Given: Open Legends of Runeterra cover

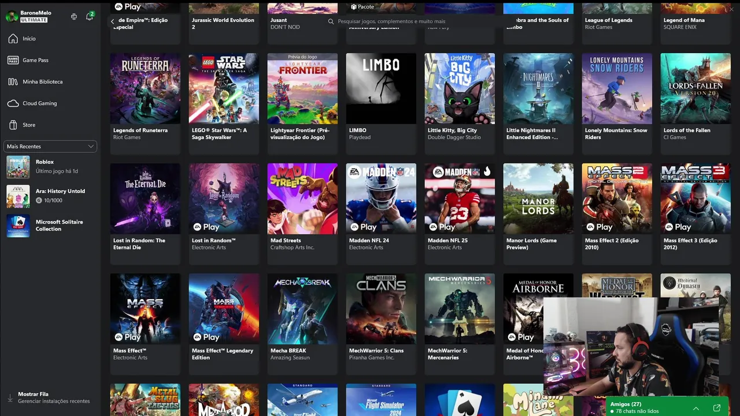Looking at the screenshot, I should tap(145, 88).
